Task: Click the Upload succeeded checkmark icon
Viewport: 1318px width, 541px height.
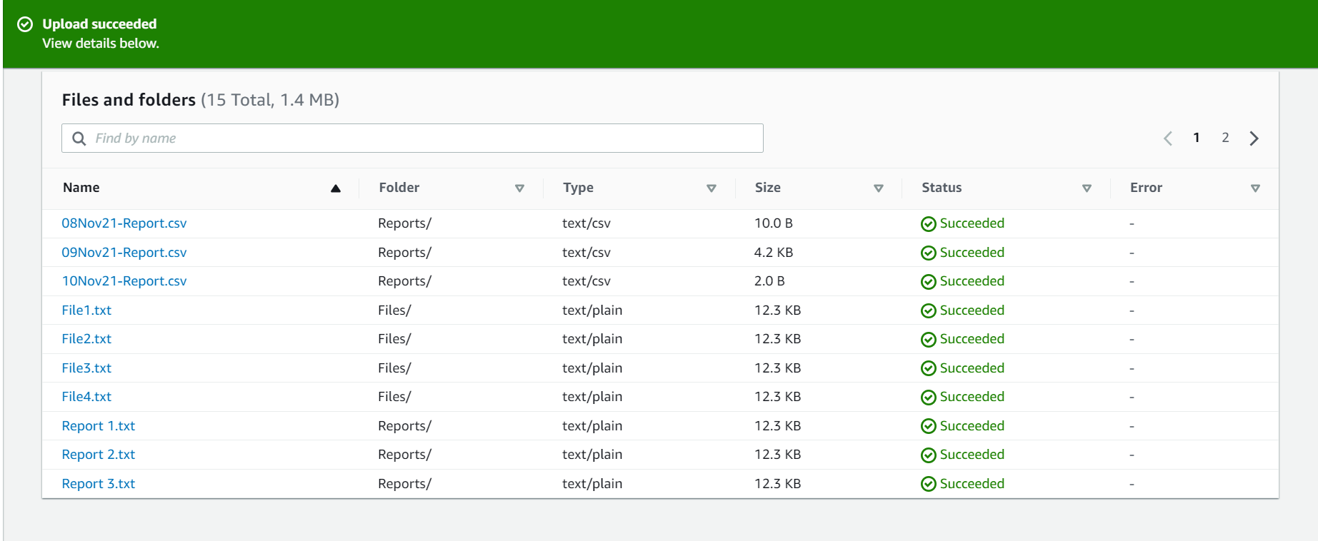Action: [25, 24]
